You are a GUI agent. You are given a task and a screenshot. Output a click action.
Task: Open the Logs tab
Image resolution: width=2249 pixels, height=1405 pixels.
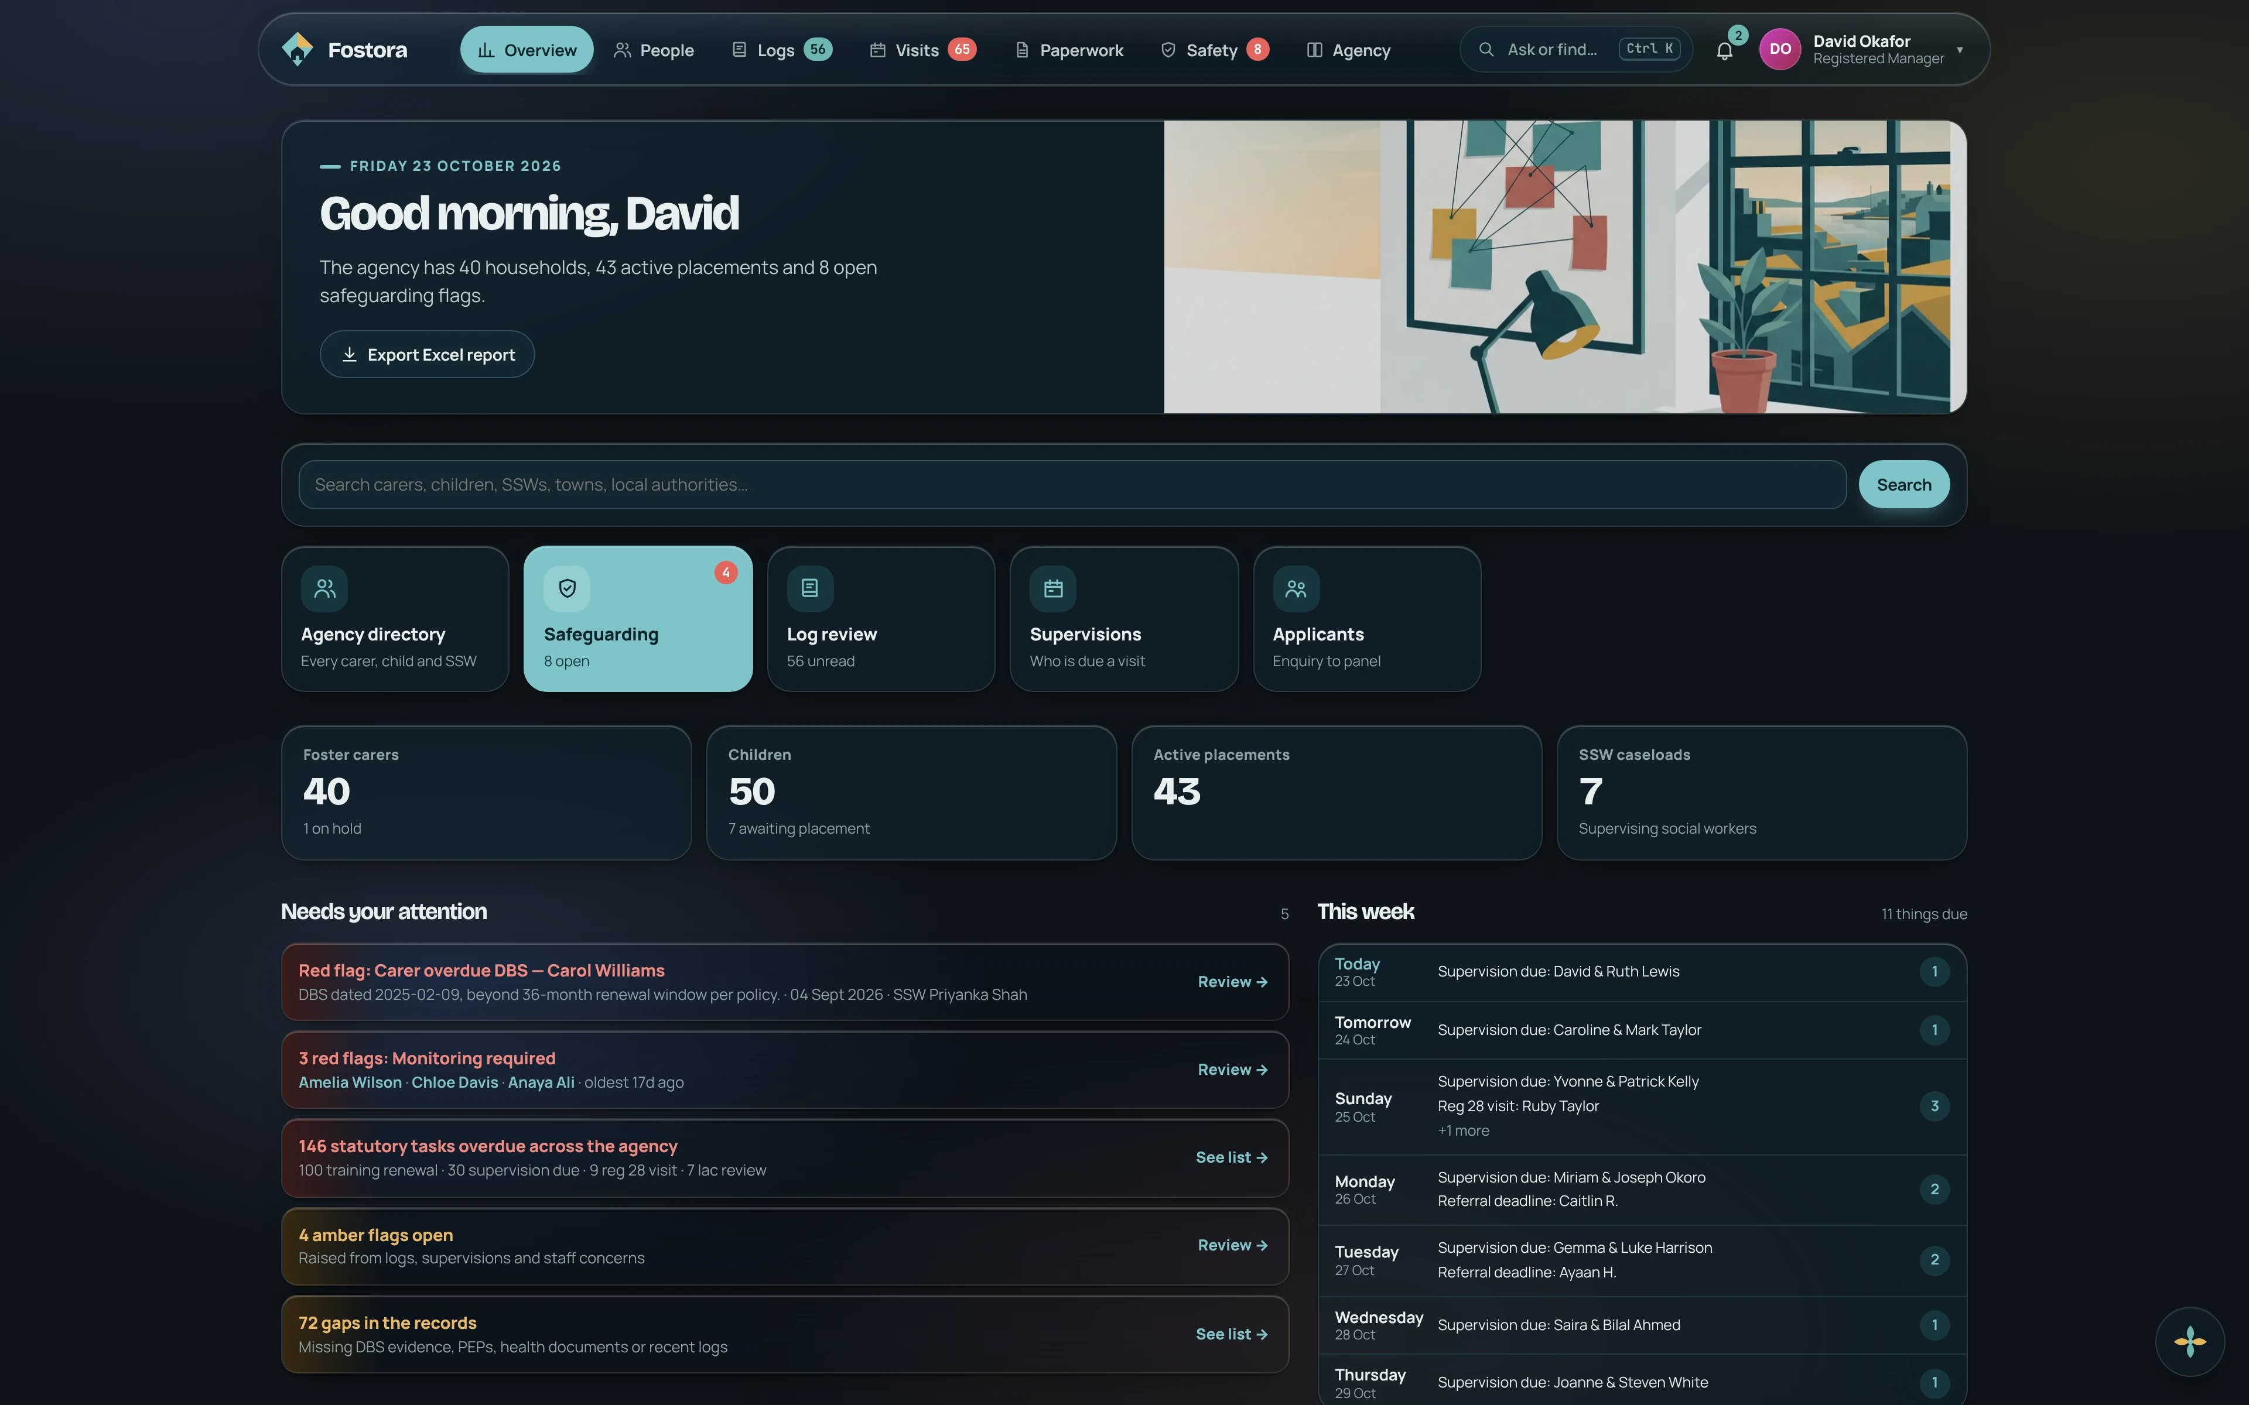point(781,49)
